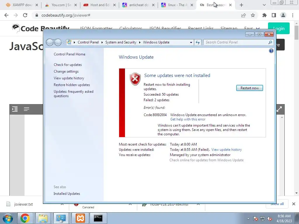Screen dimensions: 299x224
Task: Click the search magnifier in Control Panel
Action: pos(270,42)
